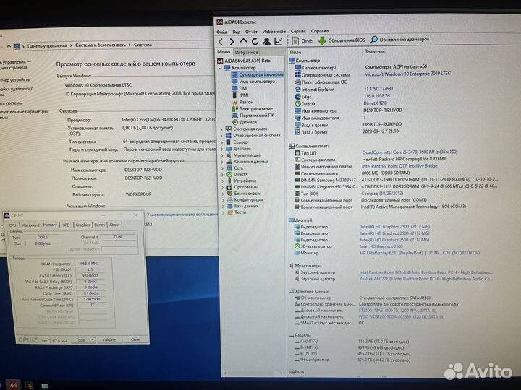Switch to the Bench tab in CPU-Z
The height and width of the screenshot is (390, 521).
[x=99, y=225]
